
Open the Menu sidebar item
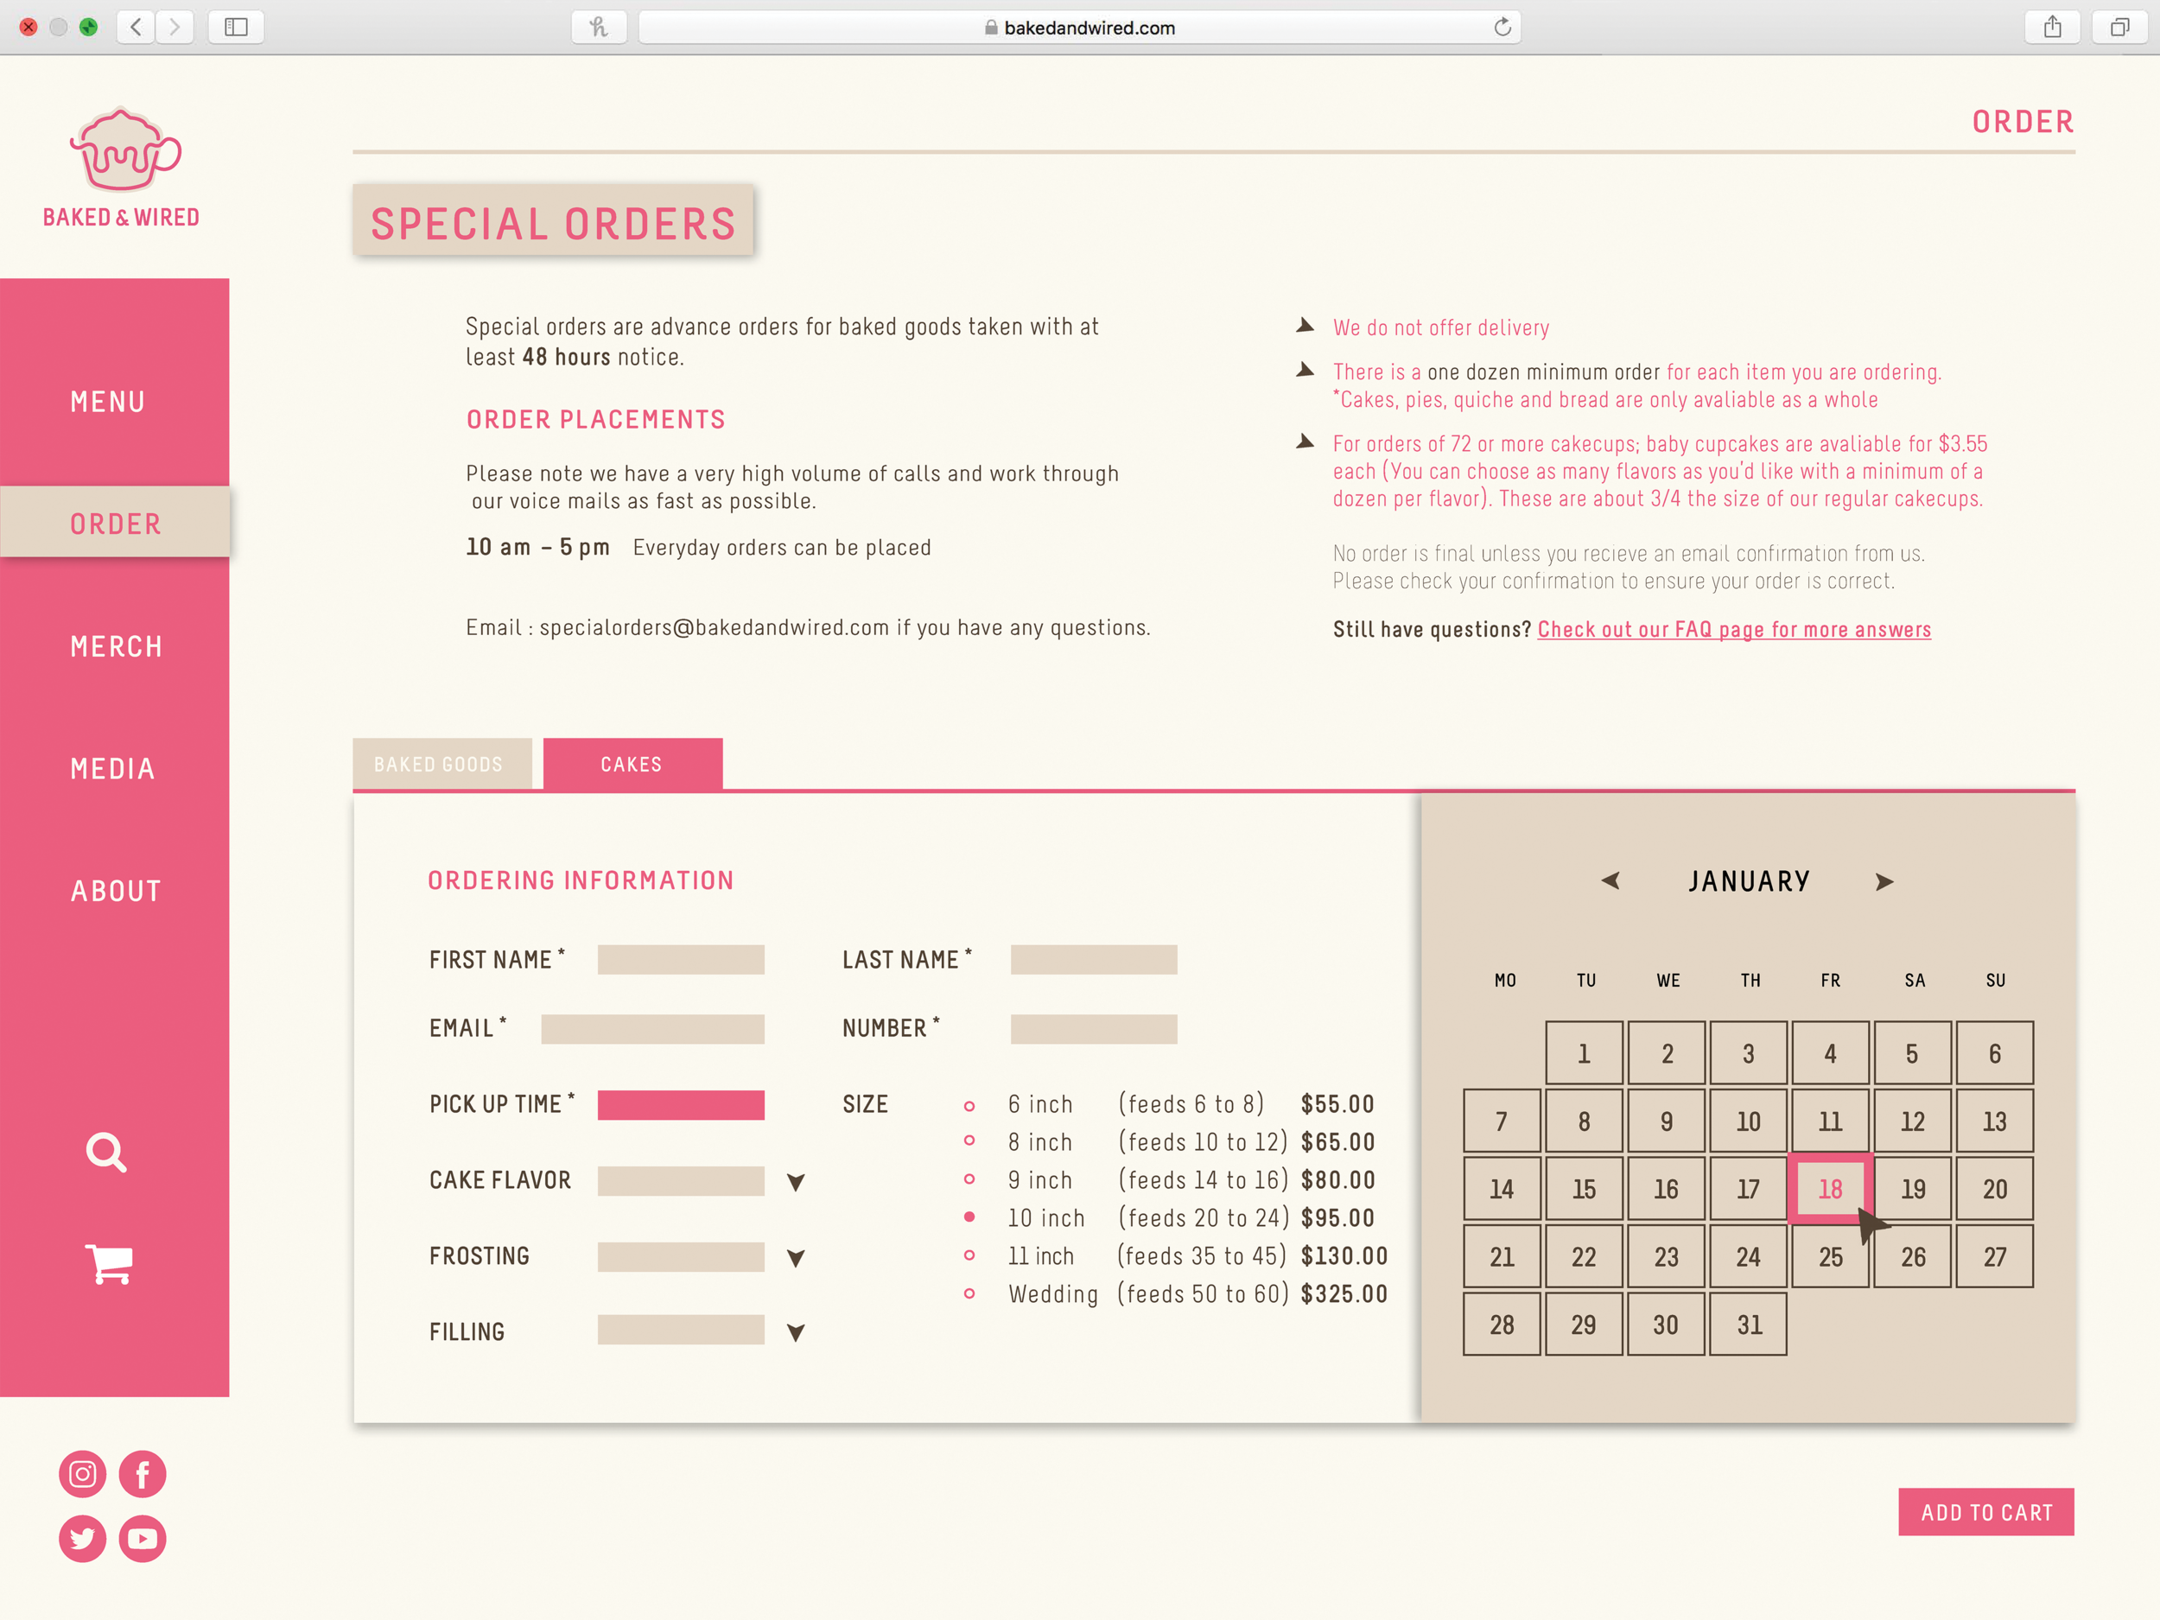107,403
